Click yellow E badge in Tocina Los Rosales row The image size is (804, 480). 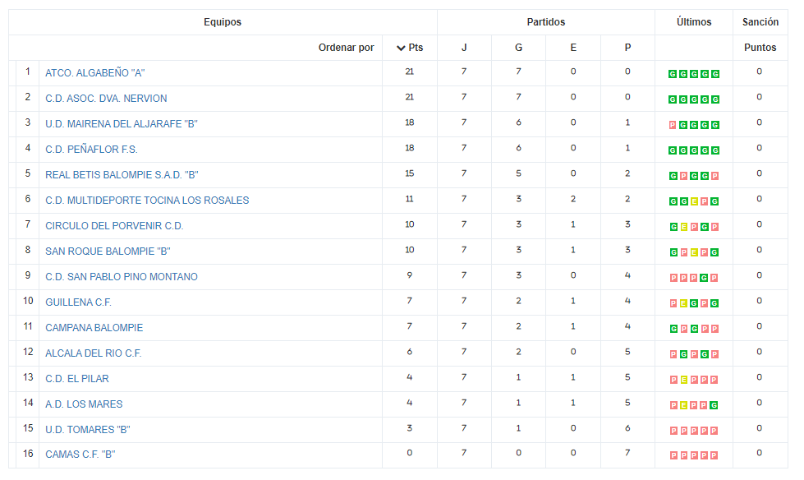click(694, 201)
